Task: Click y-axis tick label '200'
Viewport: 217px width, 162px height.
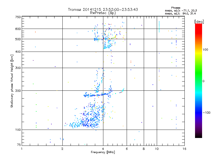Action: coord(18,91)
